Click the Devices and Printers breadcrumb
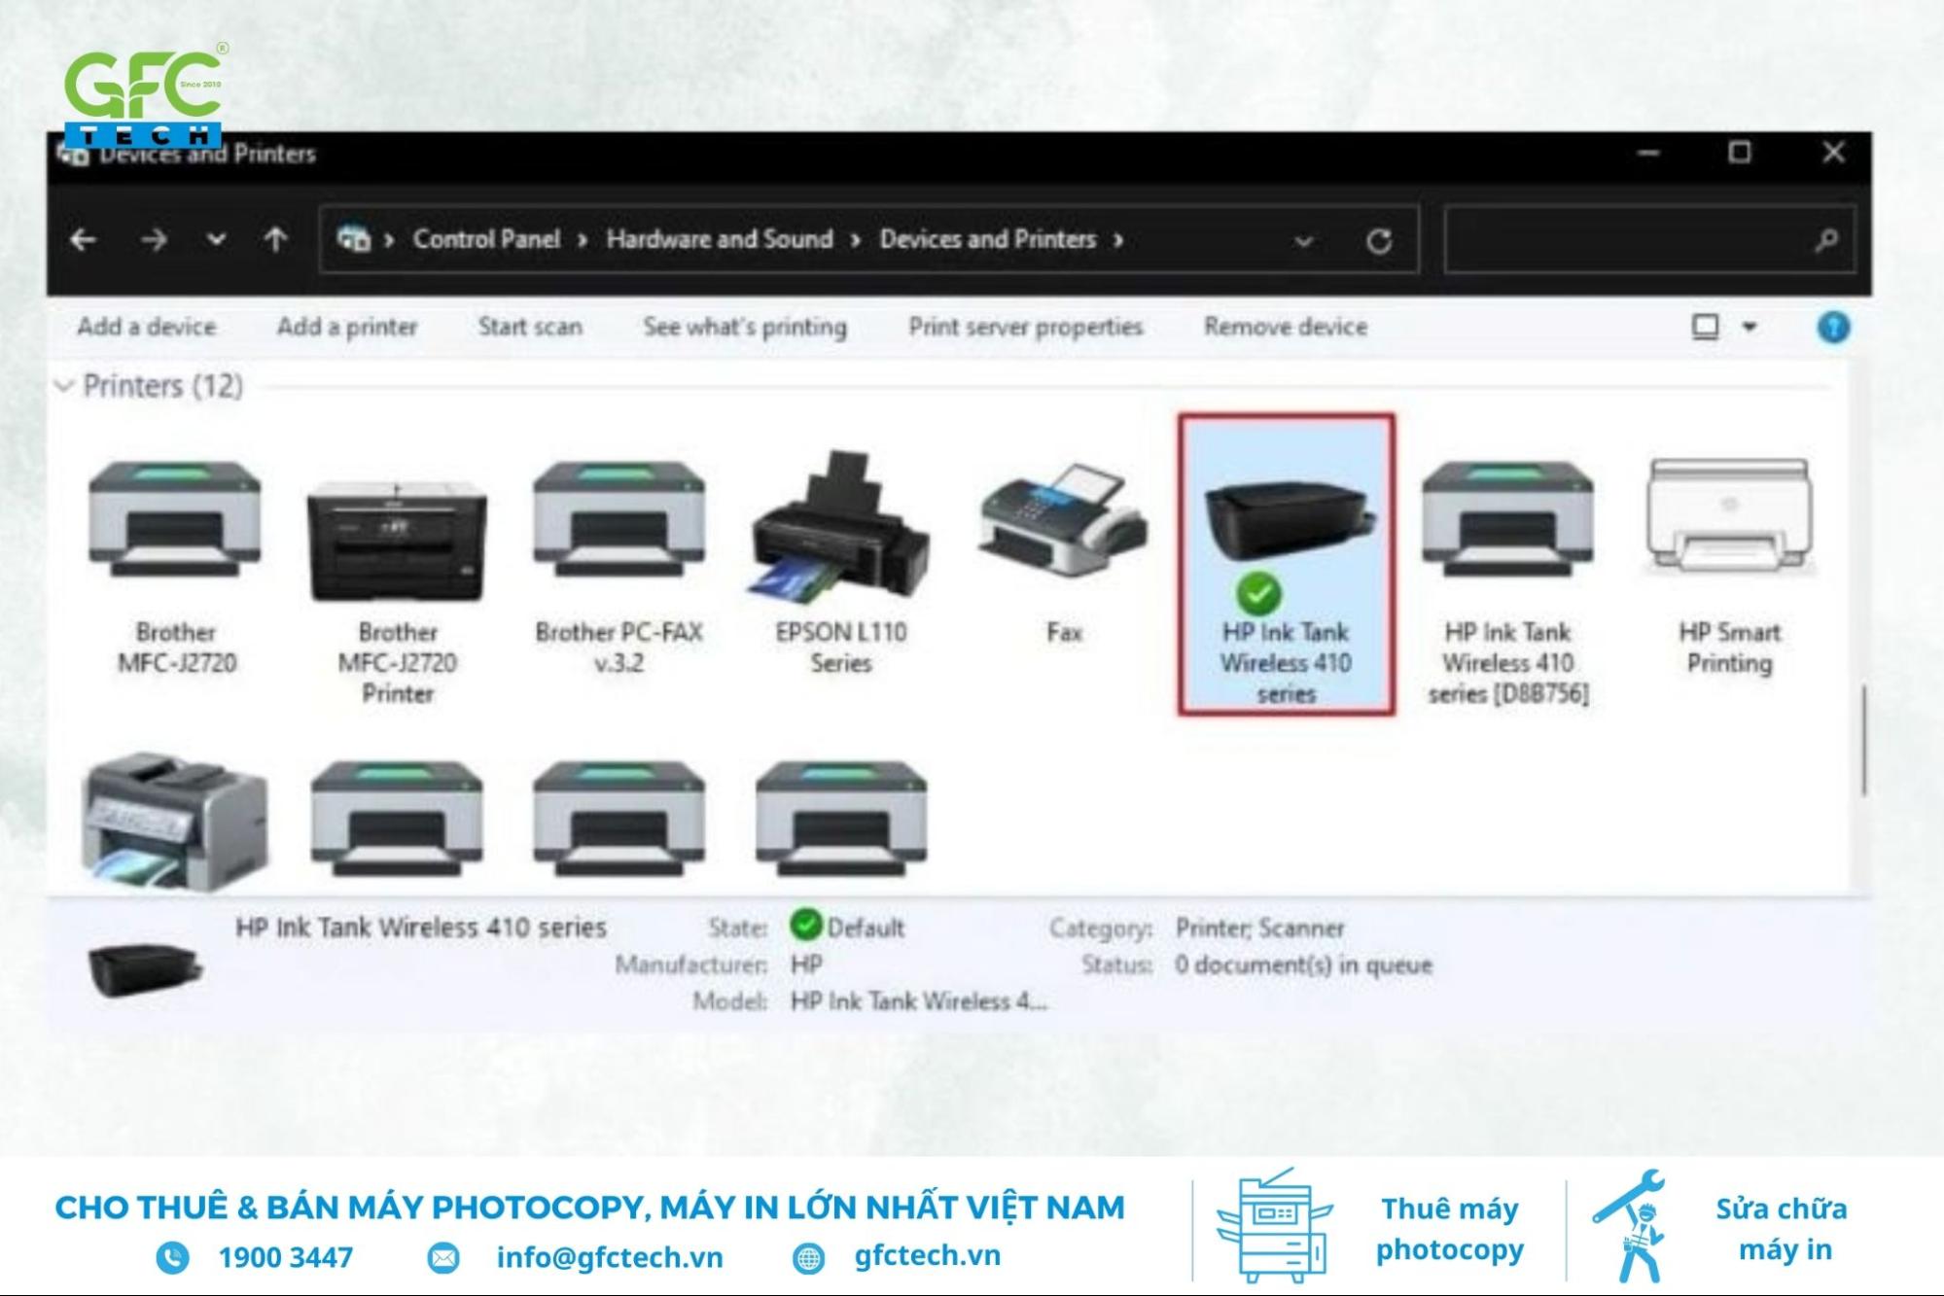This screenshot has width=1944, height=1296. click(x=988, y=239)
